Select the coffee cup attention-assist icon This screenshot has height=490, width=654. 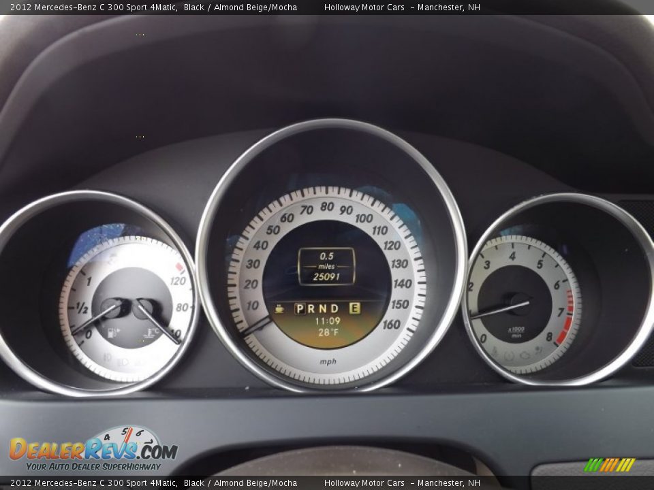(x=281, y=308)
